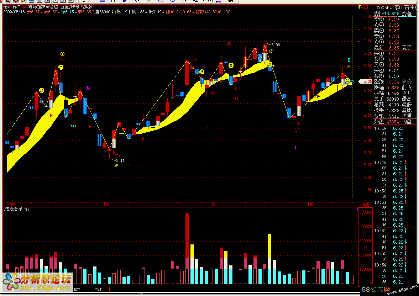Screen dimensions: 419x296
Task: Click the smiley marker beside the 6.98 peak
Action: pyautogui.click(x=270, y=64)
